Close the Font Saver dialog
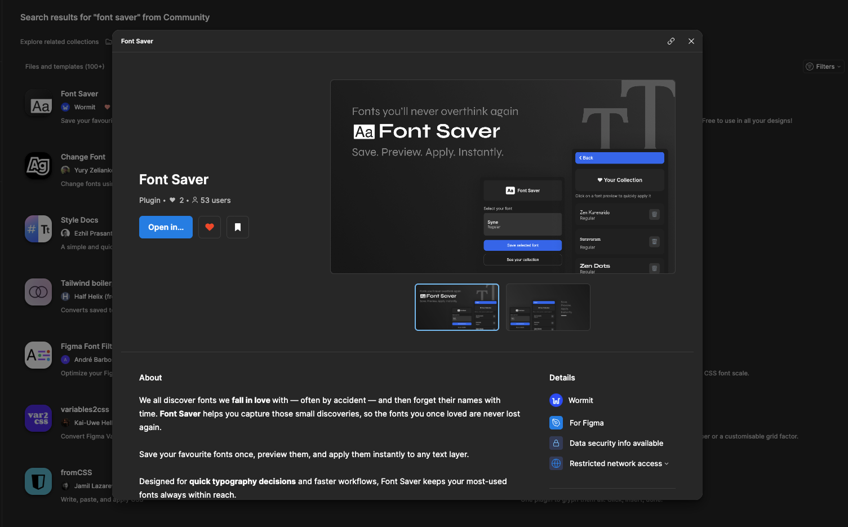This screenshot has height=527, width=848. coord(691,41)
